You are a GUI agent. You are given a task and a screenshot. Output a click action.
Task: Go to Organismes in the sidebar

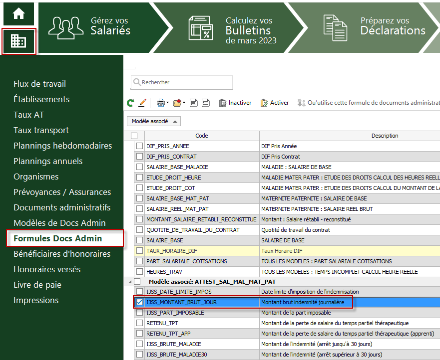click(36, 177)
